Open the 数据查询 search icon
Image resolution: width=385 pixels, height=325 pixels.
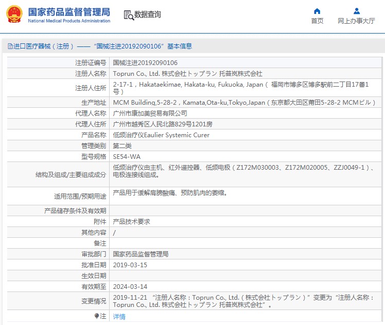[129, 15]
